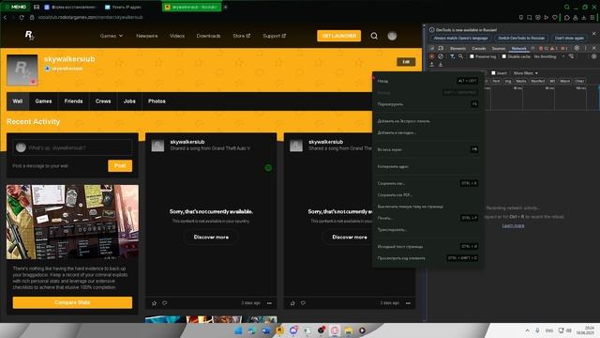Toggle the Manifest request type filter

point(537,81)
